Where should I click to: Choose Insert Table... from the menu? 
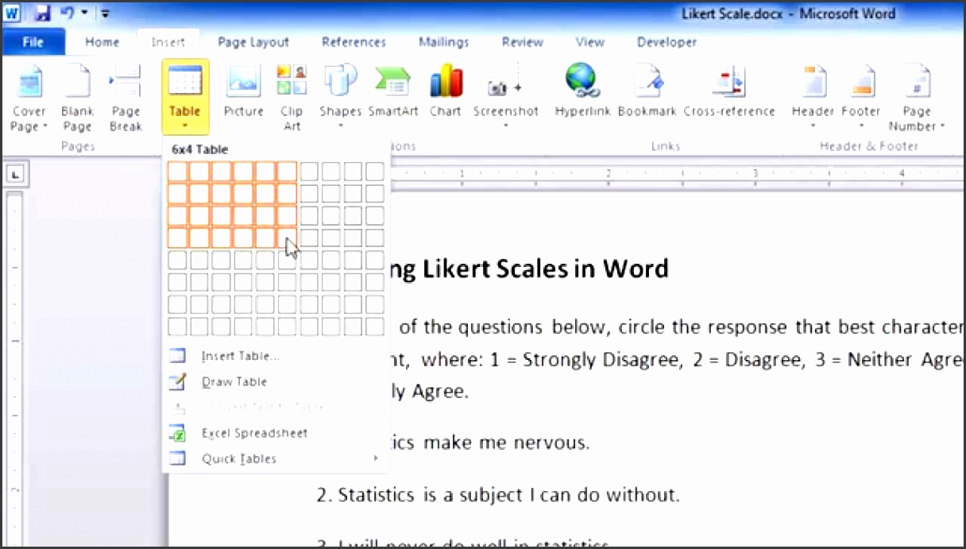(x=239, y=356)
